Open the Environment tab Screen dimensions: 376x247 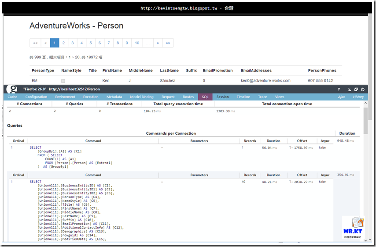point(65,97)
